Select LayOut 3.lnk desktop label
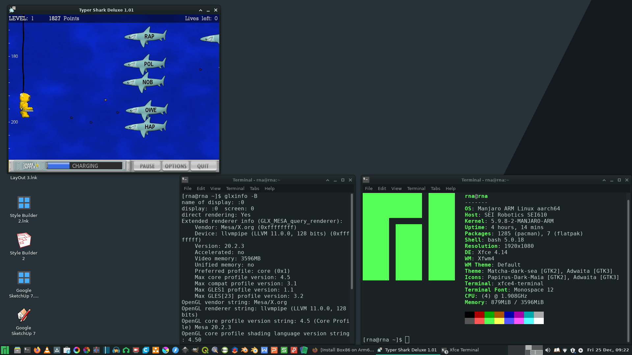The height and width of the screenshot is (355, 632). [24, 177]
